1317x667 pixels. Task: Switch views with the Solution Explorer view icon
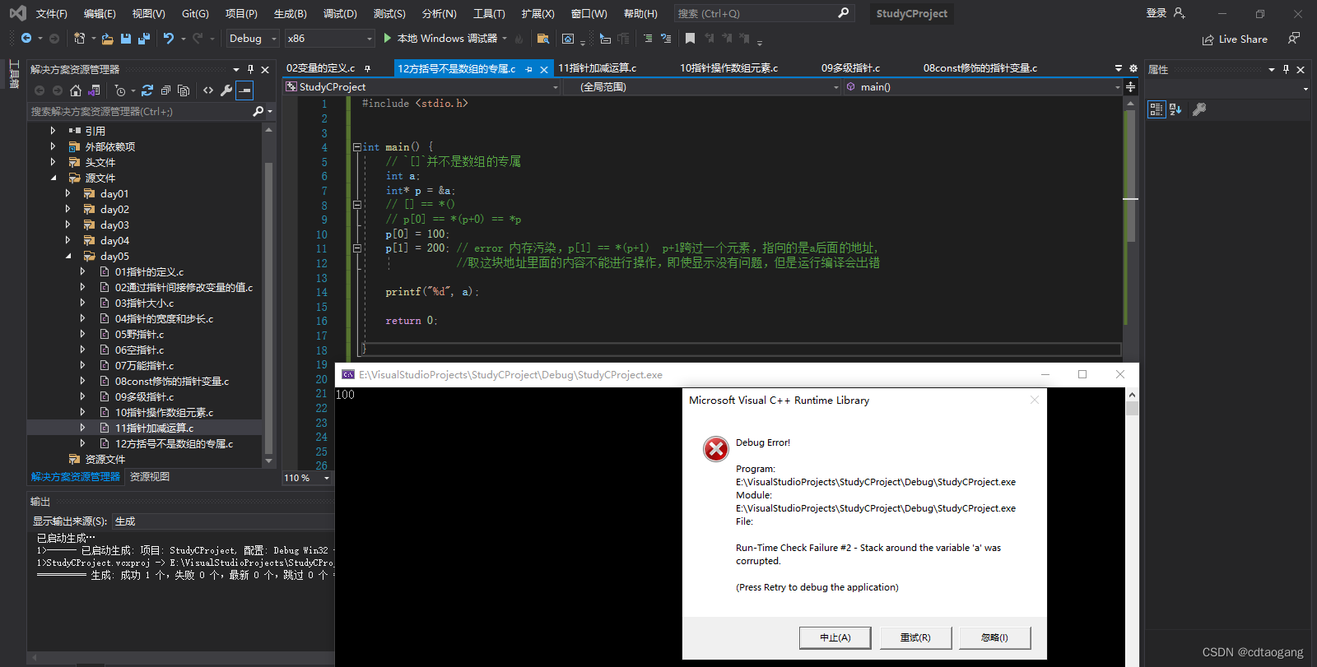tap(95, 90)
